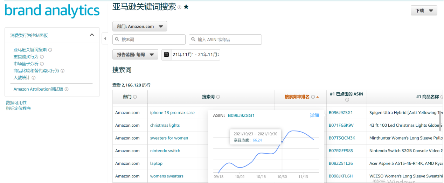Open the 部门: Amazon.com dropdown
Screen dimensions: 444x183
[140, 26]
